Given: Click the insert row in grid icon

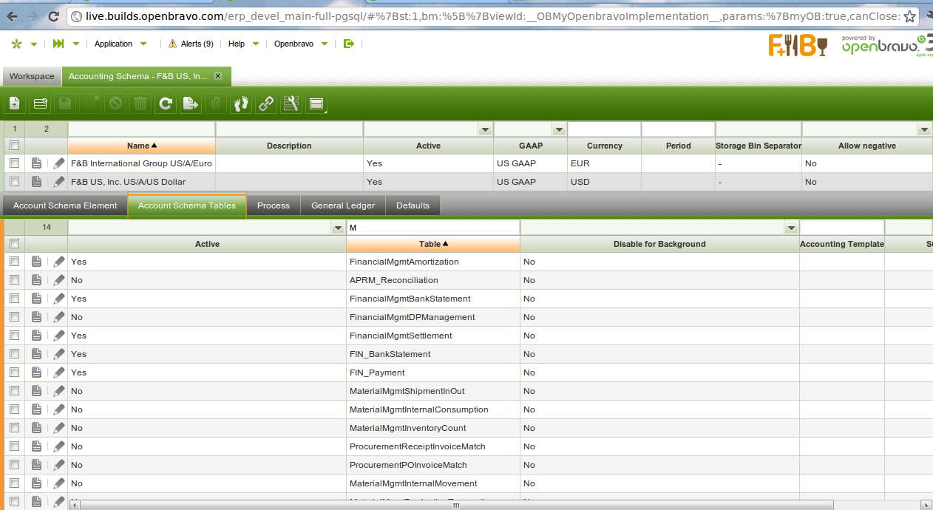Looking at the screenshot, I should point(40,104).
